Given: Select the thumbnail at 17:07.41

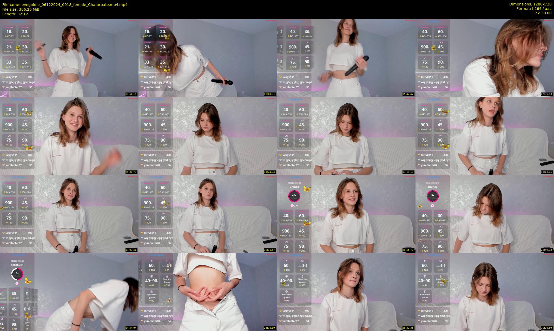Looking at the screenshot, I should pyautogui.click(x=69, y=214).
